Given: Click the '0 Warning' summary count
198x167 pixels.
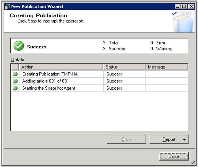Looking at the screenshot, I should click(x=161, y=49).
